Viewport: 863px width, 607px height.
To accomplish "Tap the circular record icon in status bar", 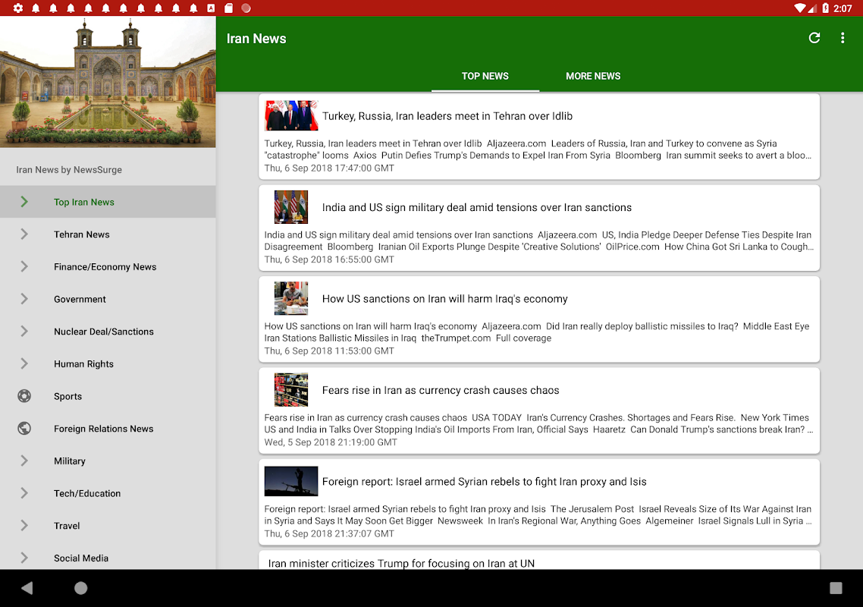I will (246, 8).
